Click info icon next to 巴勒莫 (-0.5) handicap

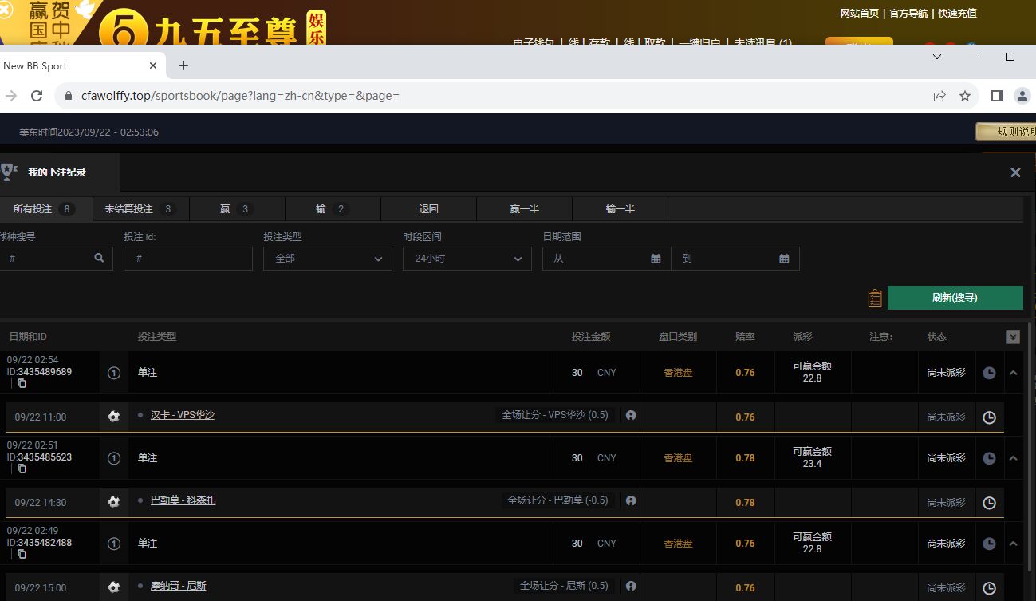631,501
